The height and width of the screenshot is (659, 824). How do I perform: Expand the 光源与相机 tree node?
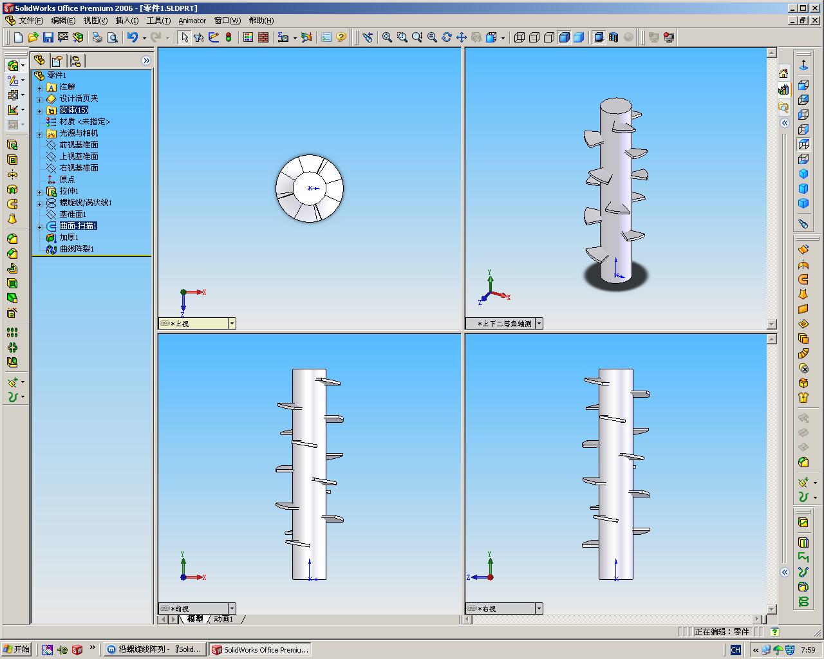tap(39, 134)
